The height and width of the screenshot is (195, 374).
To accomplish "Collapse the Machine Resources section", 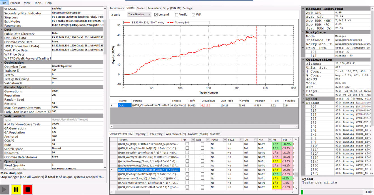I will (x=303, y=9).
